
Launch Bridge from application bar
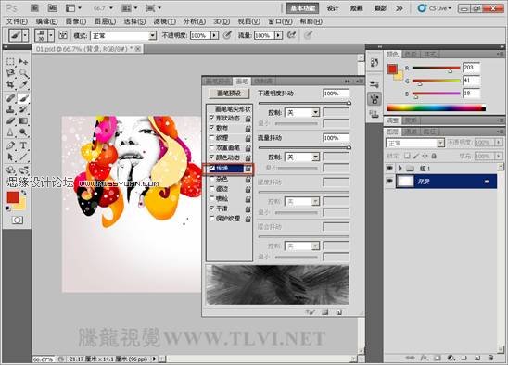pos(34,8)
